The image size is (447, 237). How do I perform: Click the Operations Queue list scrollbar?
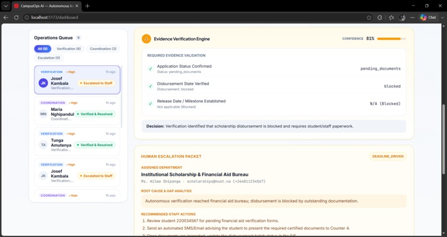coord(121,97)
